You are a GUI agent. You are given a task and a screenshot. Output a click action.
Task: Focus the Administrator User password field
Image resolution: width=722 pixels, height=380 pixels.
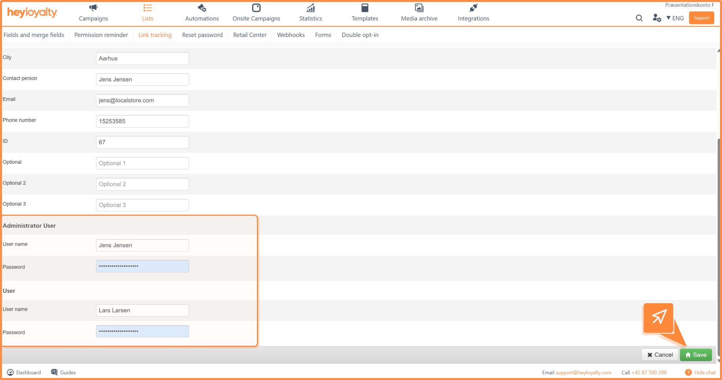click(x=142, y=266)
